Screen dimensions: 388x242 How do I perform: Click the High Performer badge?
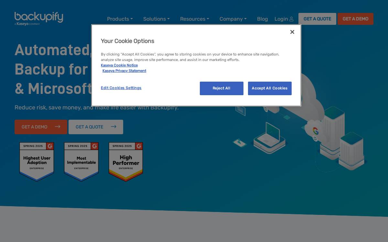[x=126, y=162]
